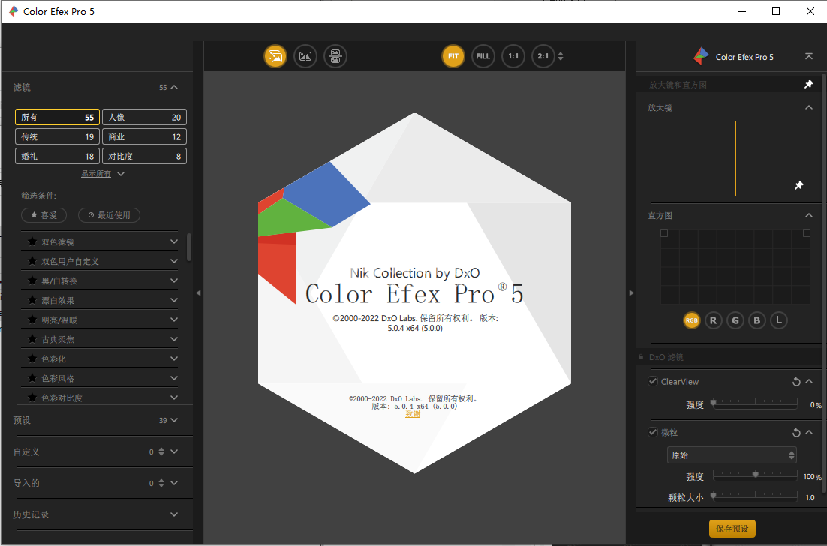This screenshot has height=546, width=827.
Task: Toggle histogram shadow clipping box
Action: [664, 233]
